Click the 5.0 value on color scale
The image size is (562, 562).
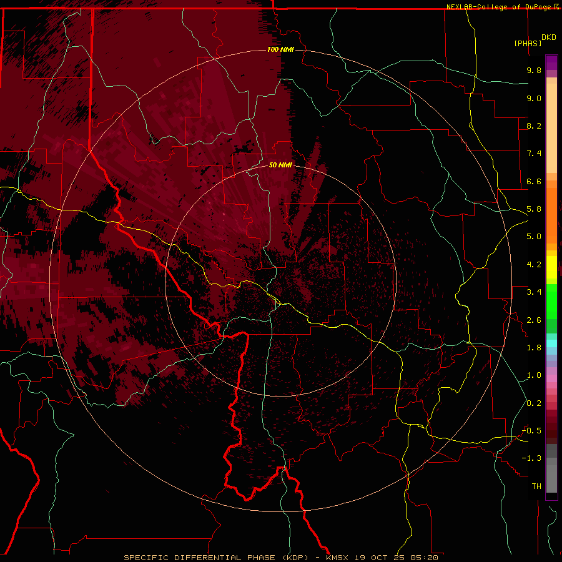pos(534,237)
